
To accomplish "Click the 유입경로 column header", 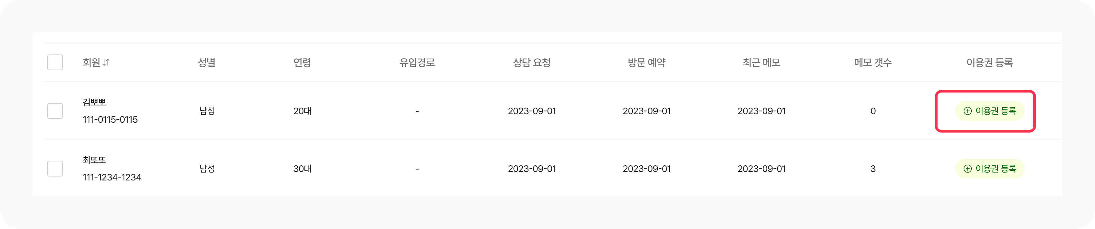I will click(417, 62).
